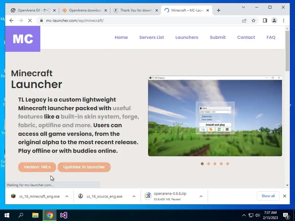Click Show all downloads button
Viewport: 295px width, 221px height.
[x=268, y=196]
